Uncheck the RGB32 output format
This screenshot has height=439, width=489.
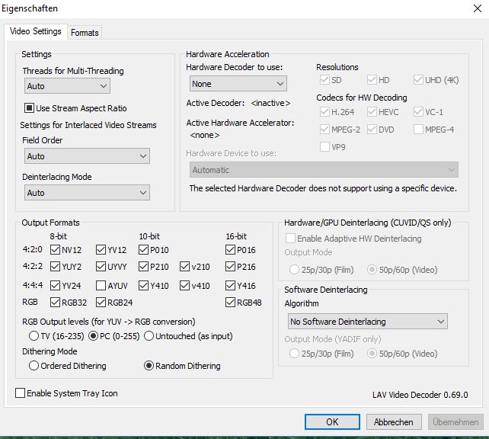click(x=55, y=302)
